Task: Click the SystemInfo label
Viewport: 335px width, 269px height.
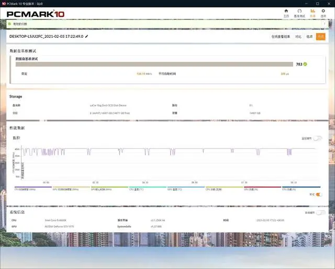Action: [124, 227]
